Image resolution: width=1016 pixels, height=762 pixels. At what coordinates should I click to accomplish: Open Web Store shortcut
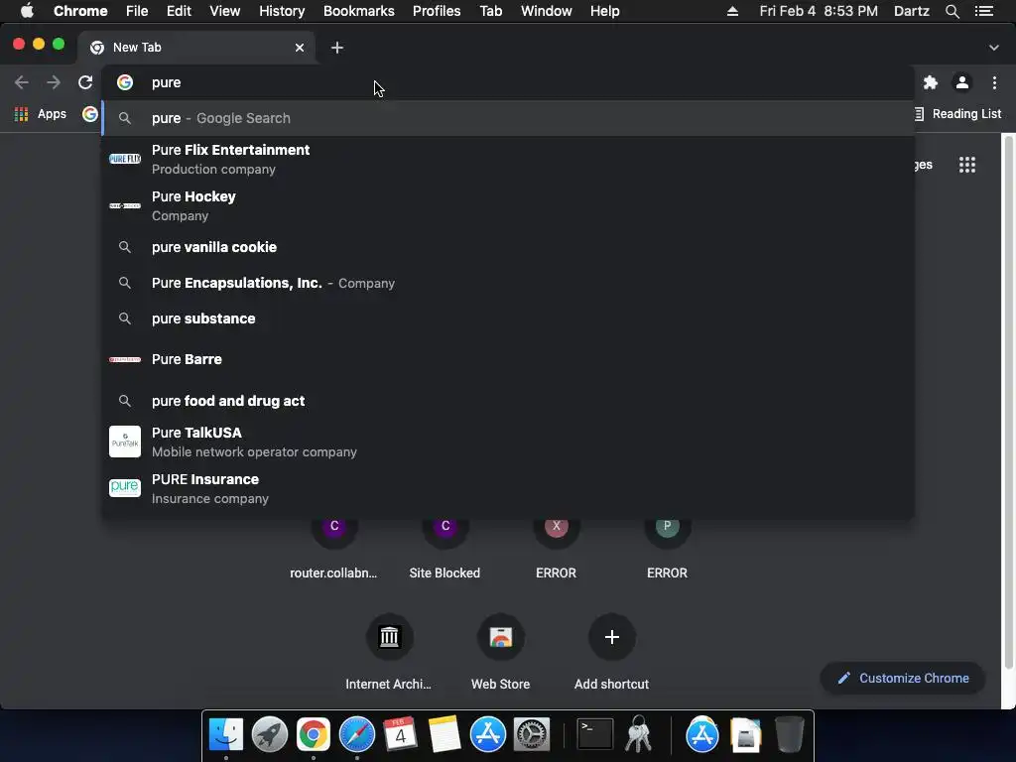tap(500, 653)
